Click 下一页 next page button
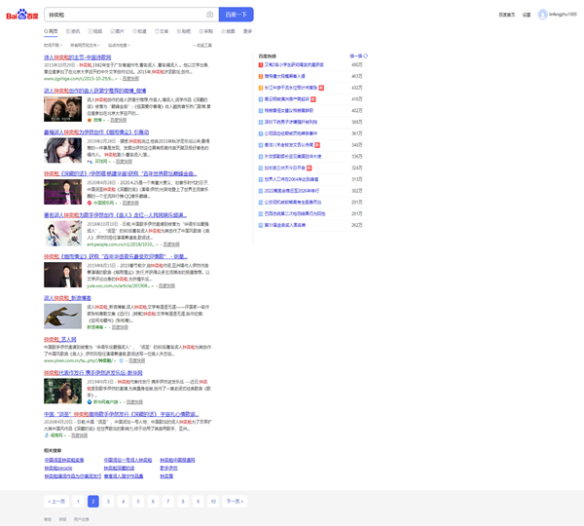Viewport: 584px width, 526px height. 235,501
